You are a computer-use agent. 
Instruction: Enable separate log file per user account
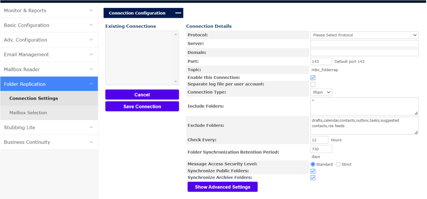(313, 84)
